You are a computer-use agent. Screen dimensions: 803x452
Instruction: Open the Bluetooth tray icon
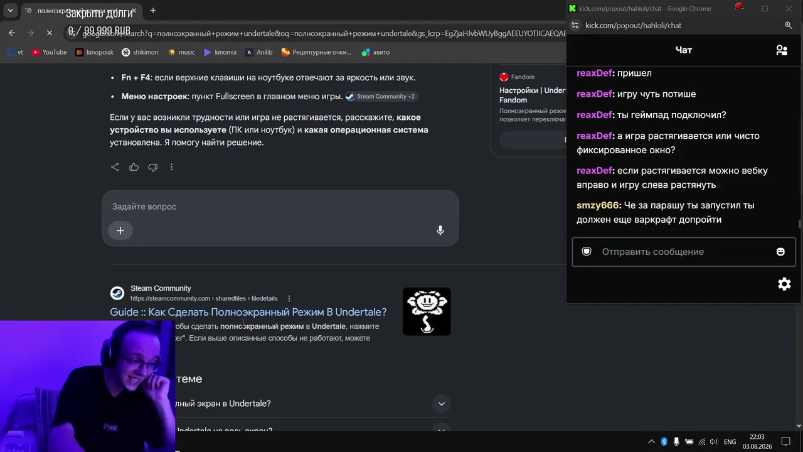pyautogui.click(x=664, y=442)
